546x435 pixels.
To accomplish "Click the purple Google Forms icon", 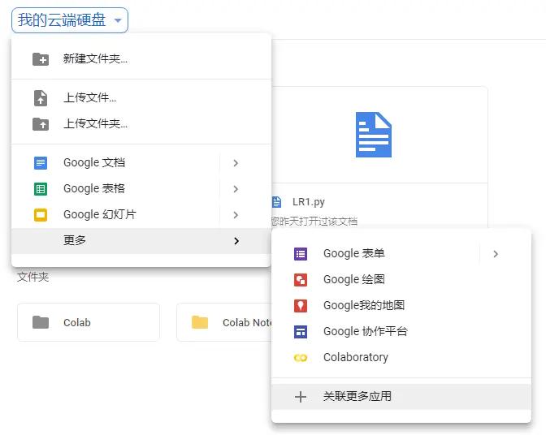I will click(301, 254).
